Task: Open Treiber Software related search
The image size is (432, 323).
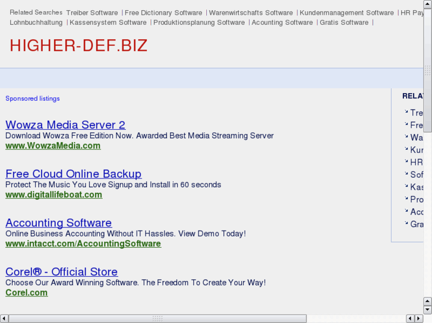Action: [x=92, y=12]
